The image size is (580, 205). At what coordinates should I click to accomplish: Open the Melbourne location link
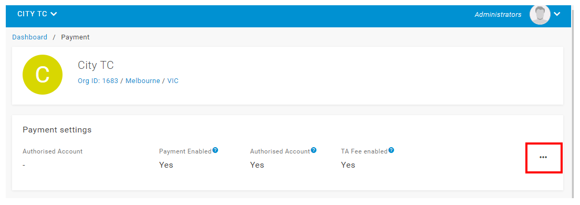[143, 80]
